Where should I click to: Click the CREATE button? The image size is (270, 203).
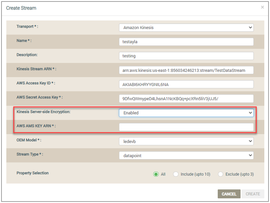point(253,194)
